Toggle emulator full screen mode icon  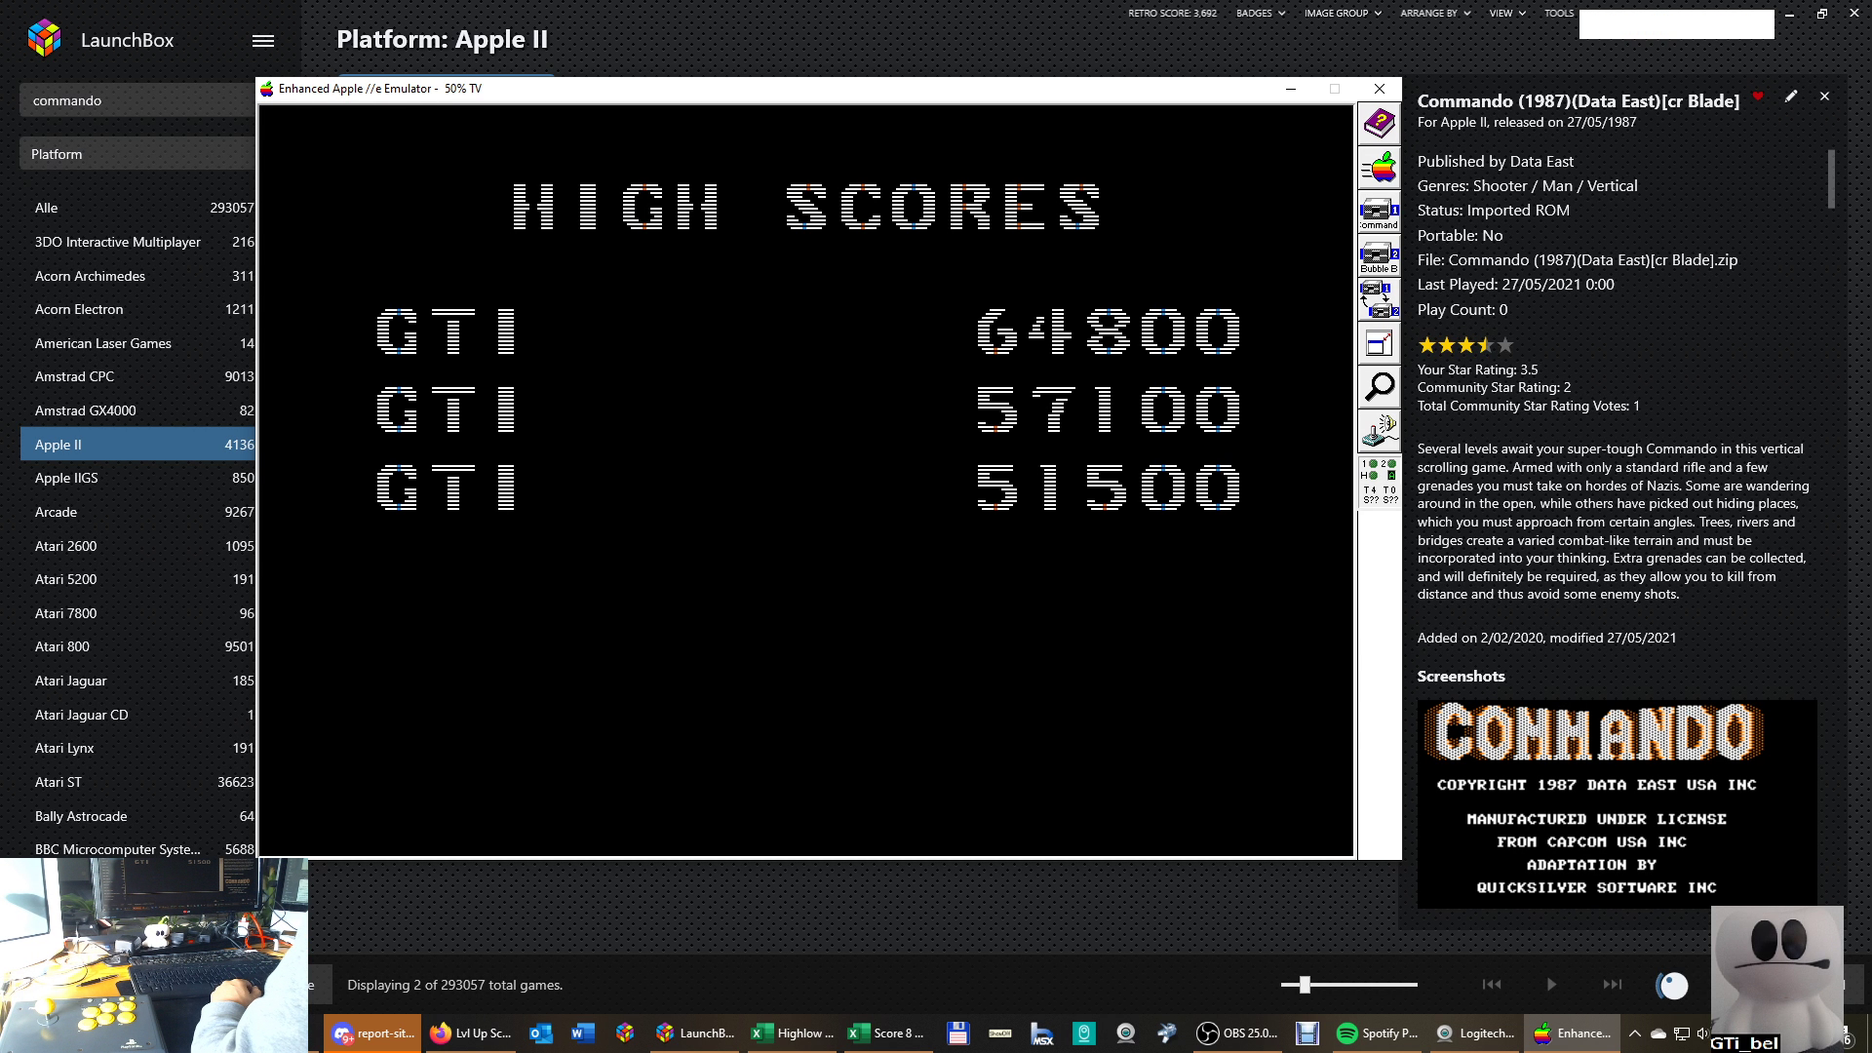(1379, 343)
